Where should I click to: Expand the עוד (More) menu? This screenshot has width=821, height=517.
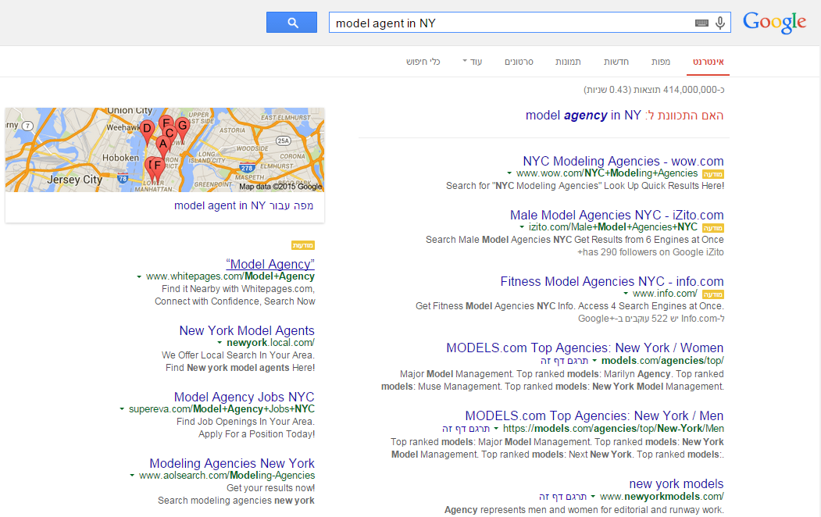tap(471, 62)
